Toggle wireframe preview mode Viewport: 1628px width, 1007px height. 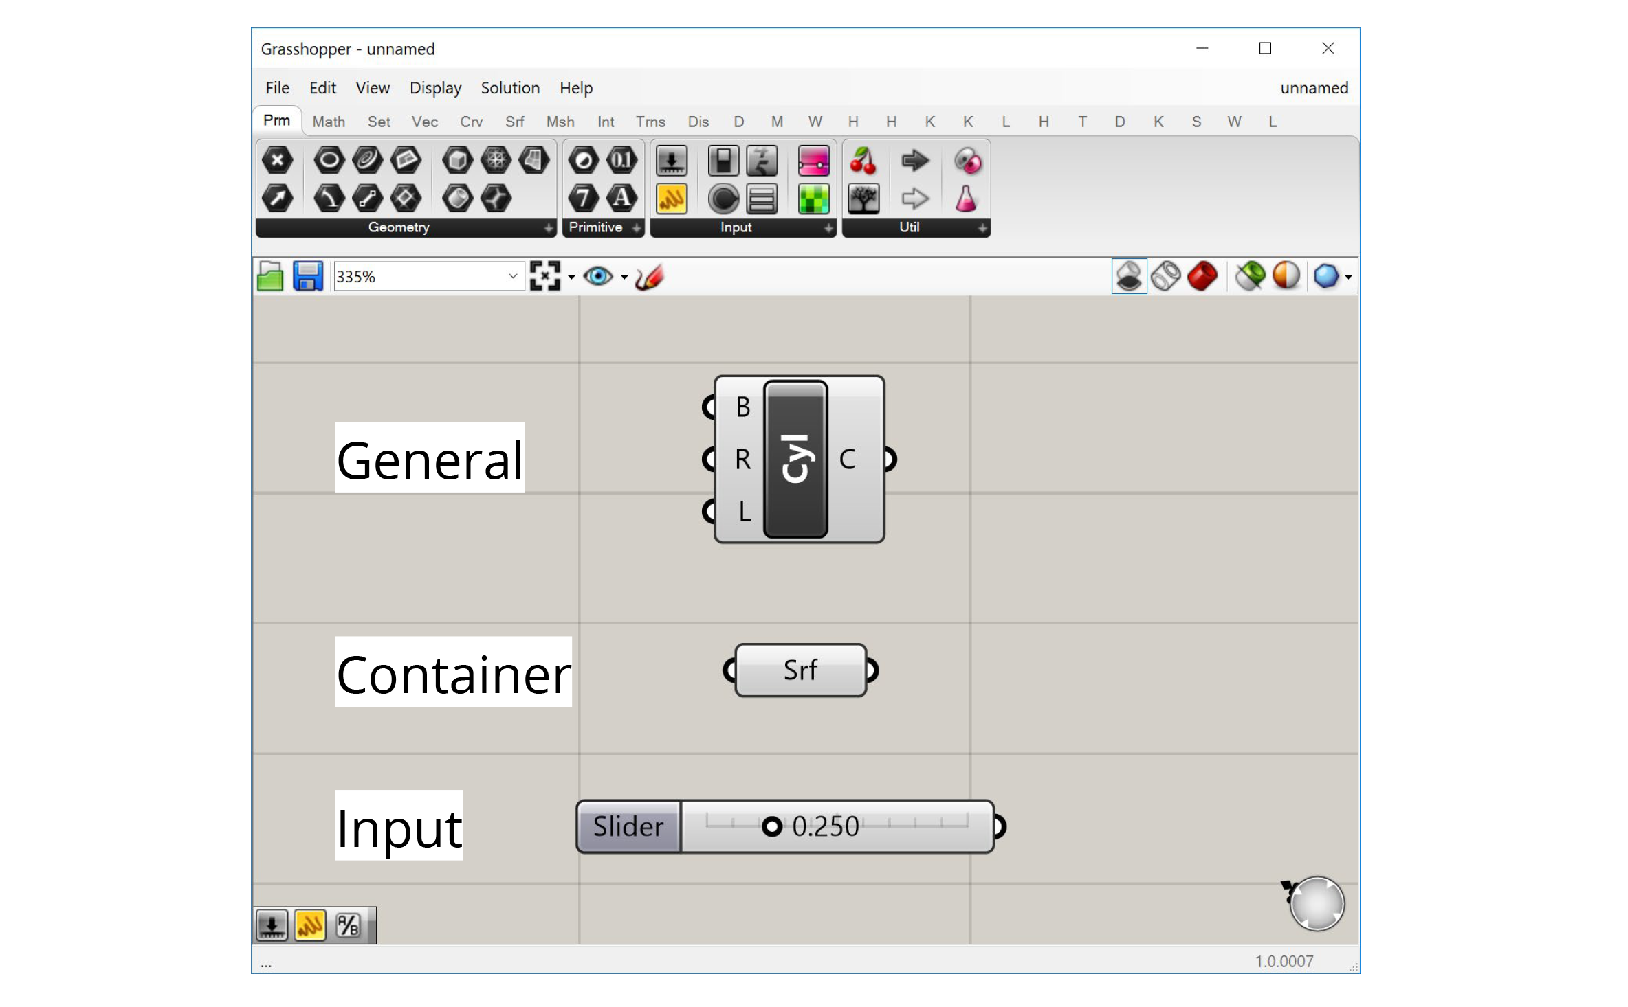[x=1165, y=277]
